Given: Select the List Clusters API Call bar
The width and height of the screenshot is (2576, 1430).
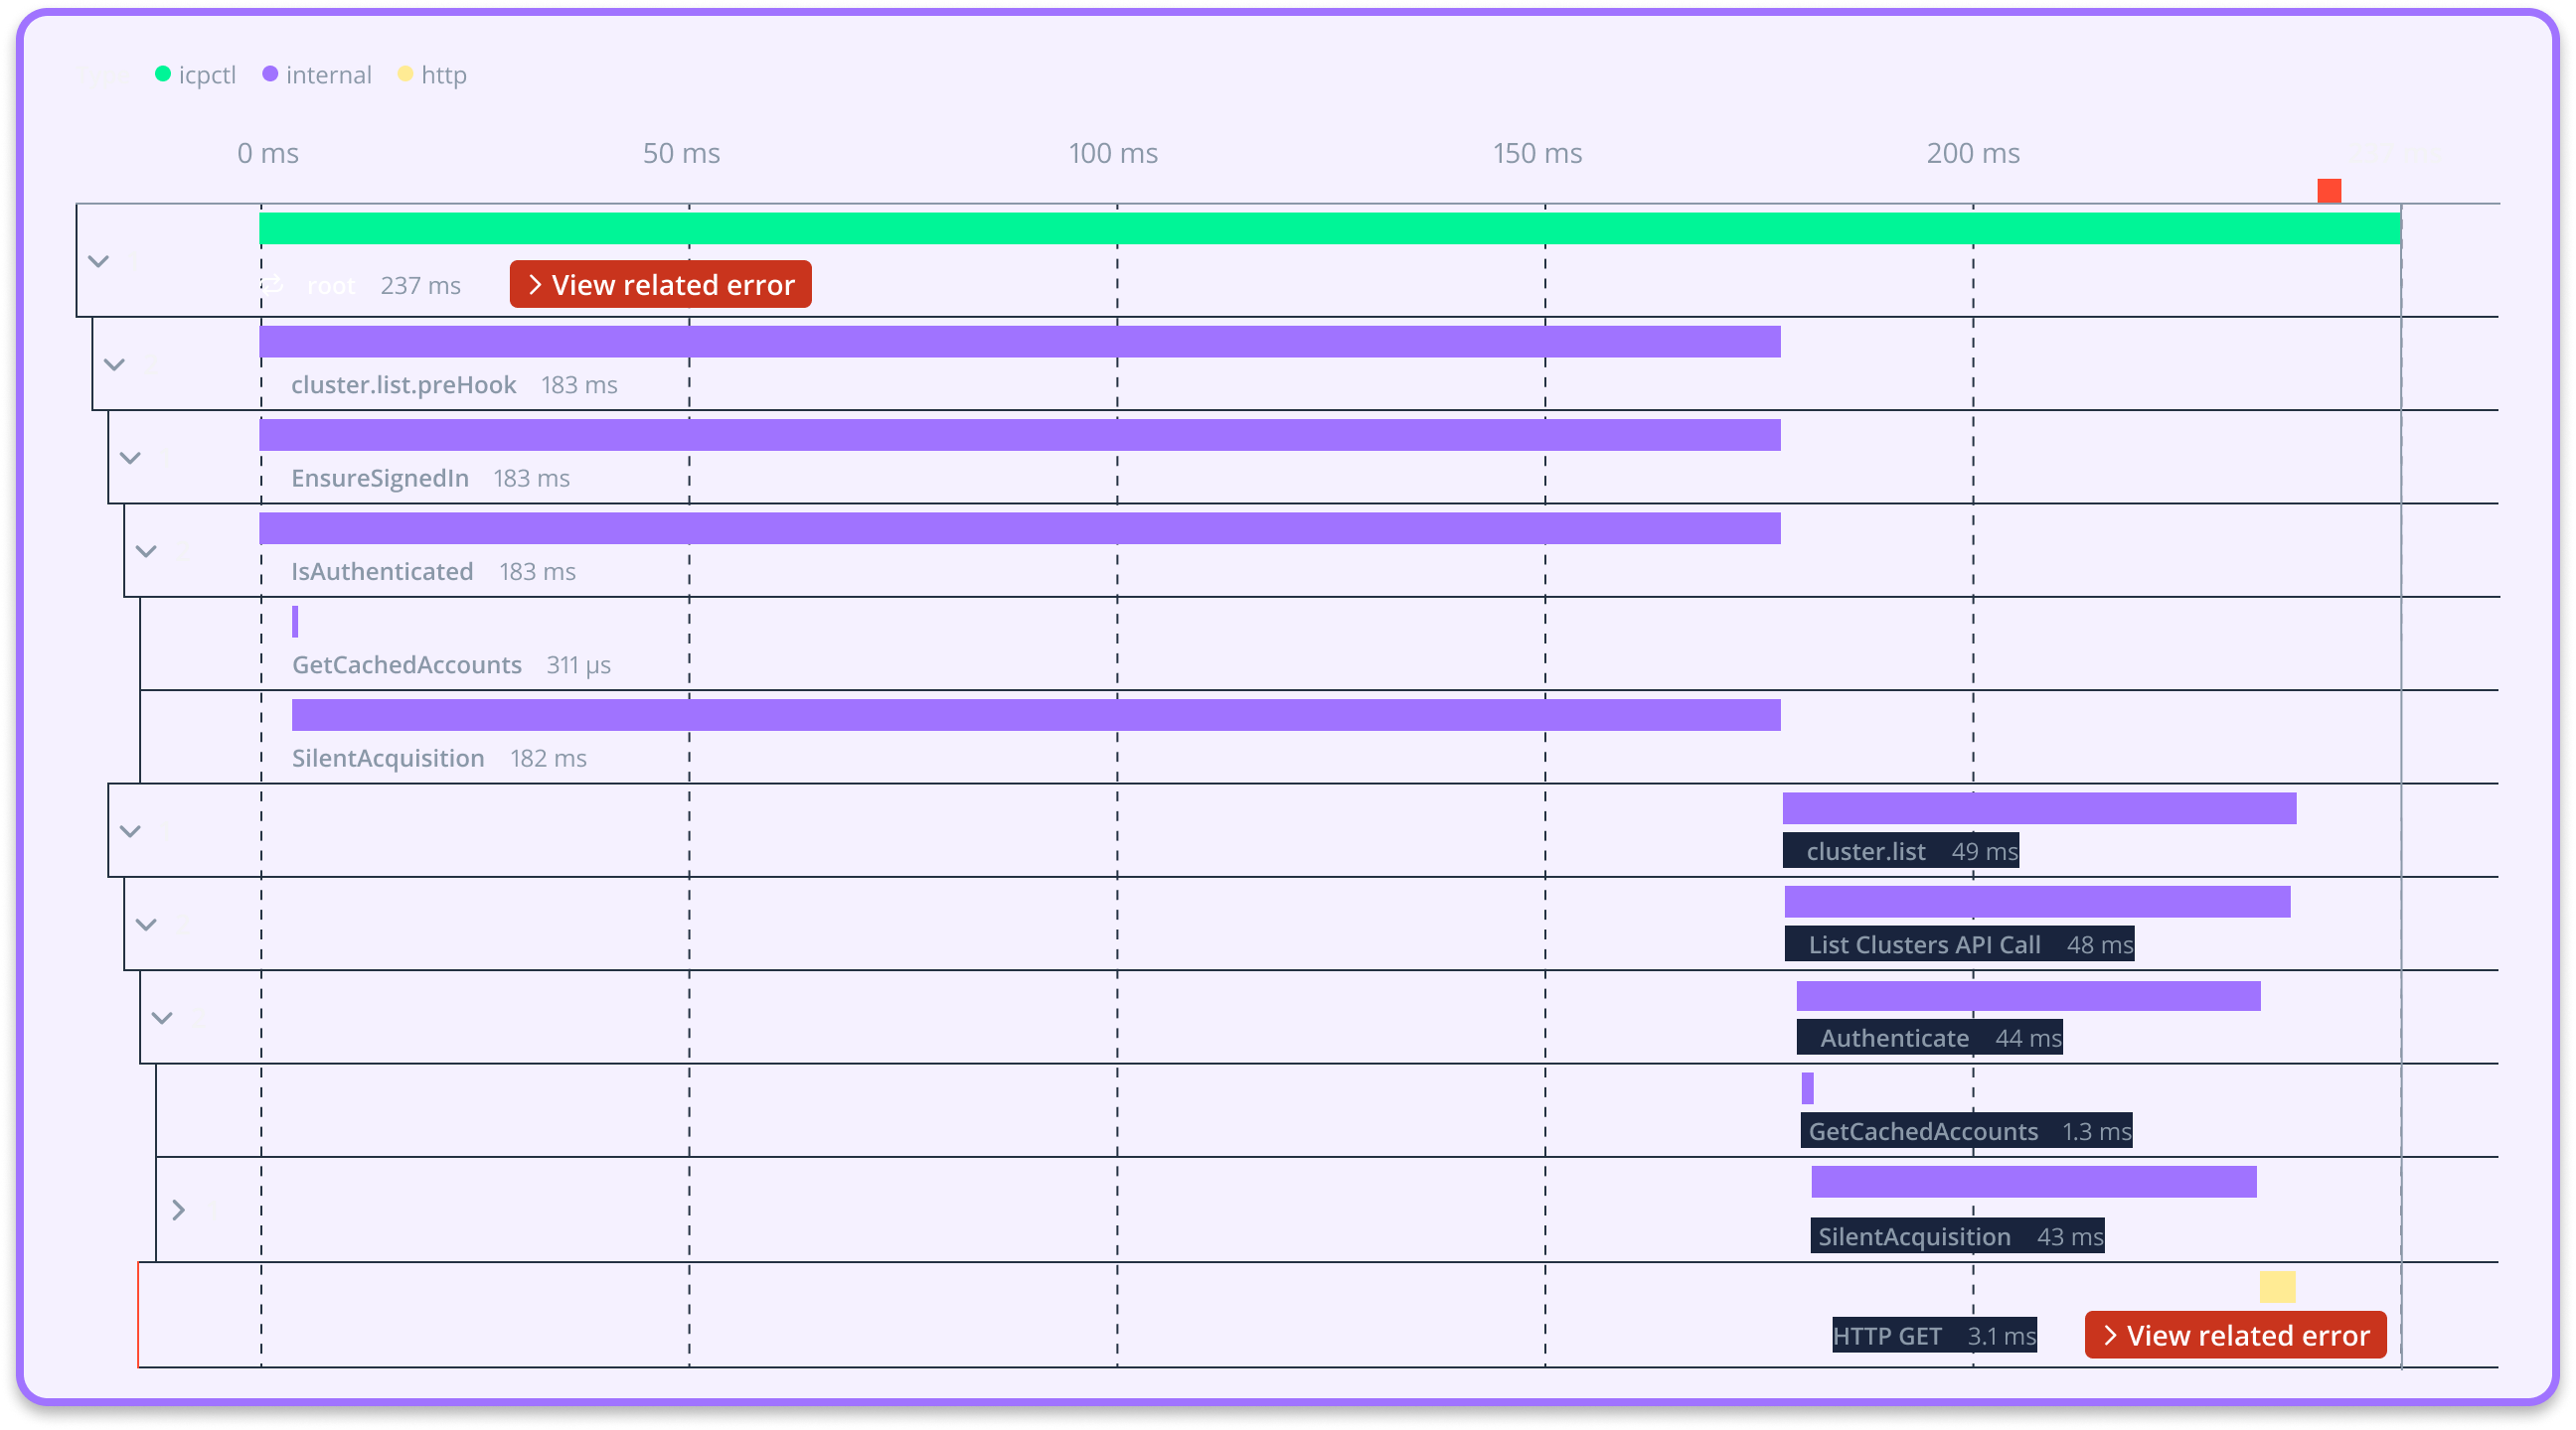Looking at the screenshot, I should [x=2037, y=902].
